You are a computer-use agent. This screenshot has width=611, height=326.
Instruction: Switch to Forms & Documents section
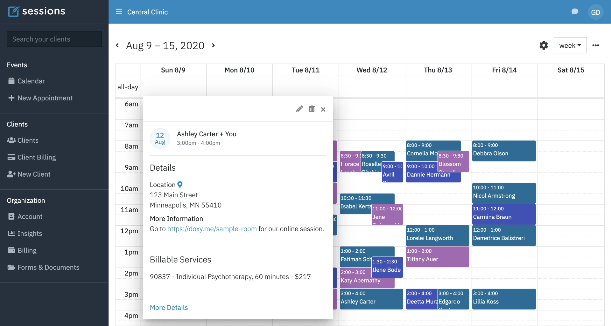pyautogui.click(x=48, y=267)
